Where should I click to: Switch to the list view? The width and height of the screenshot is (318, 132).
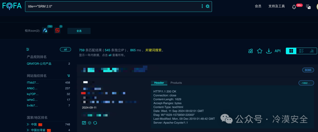302,51
